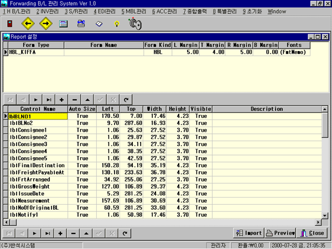
Task: Select the lblGrossWeight row
Action: point(163,186)
